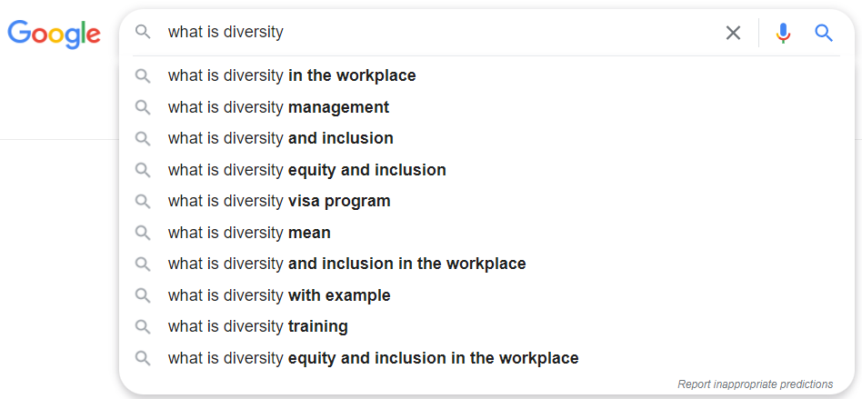Click the gray magnifier inside search field

142,32
